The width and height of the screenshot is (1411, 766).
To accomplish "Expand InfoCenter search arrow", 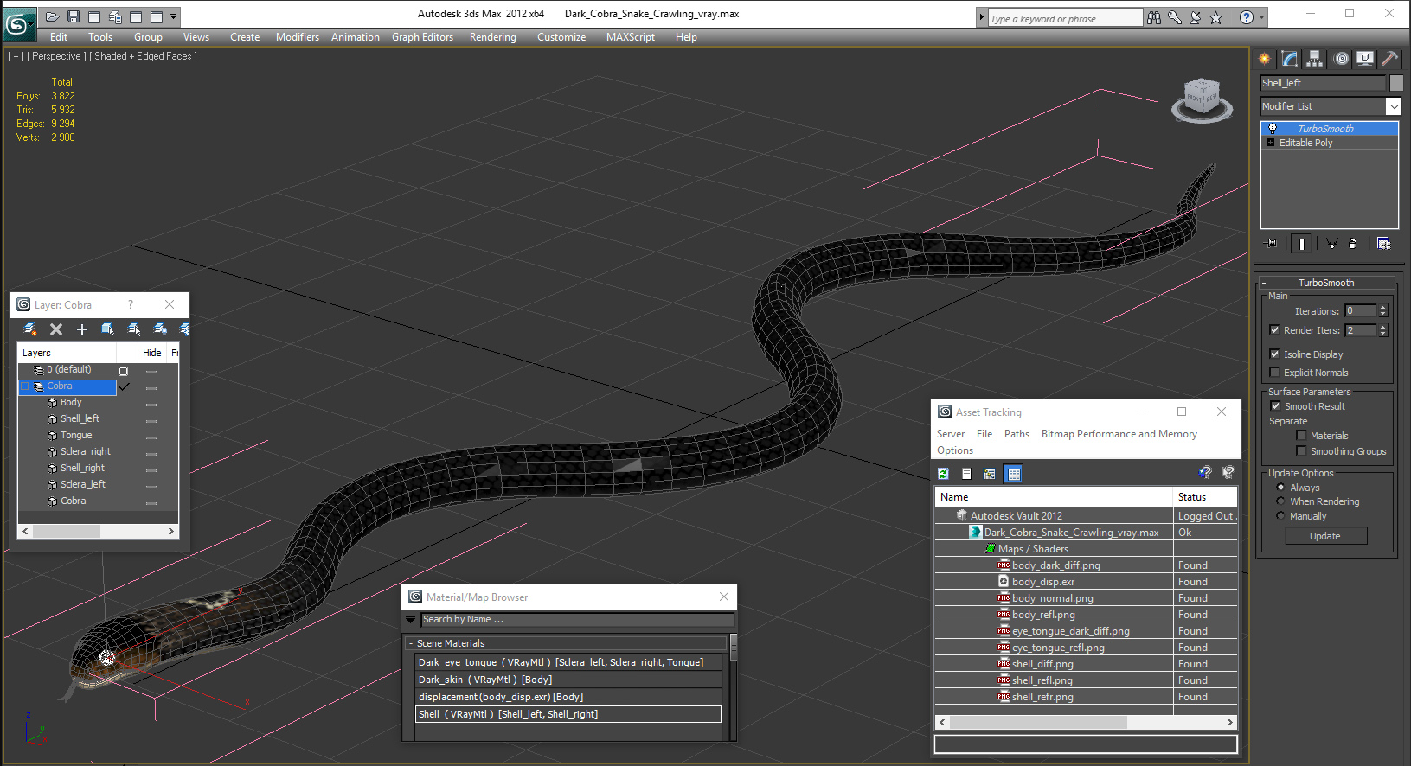I will click(x=982, y=17).
